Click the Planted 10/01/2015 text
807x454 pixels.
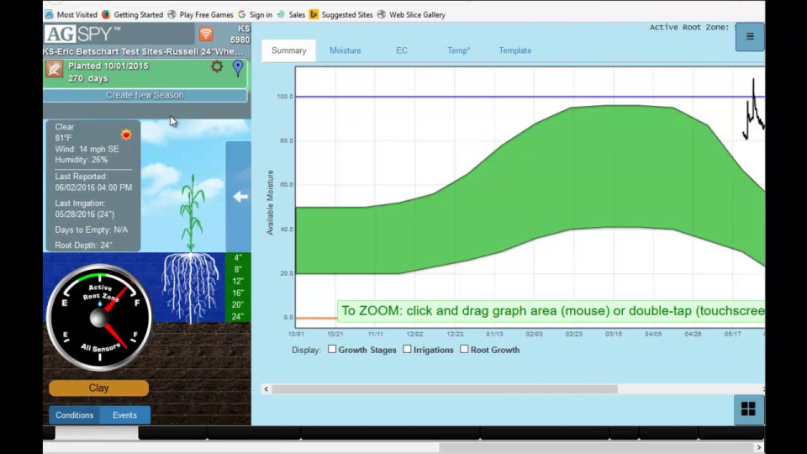(x=108, y=66)
